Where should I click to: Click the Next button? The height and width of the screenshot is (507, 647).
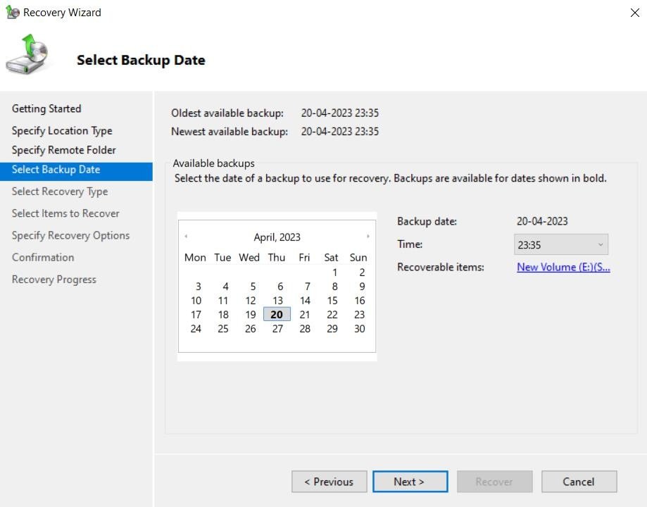click(410, 482)
